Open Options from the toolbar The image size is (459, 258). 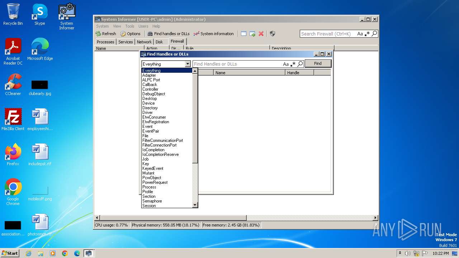click(131, 34)
